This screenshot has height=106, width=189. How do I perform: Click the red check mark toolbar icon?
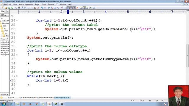(x=77, y=8)
